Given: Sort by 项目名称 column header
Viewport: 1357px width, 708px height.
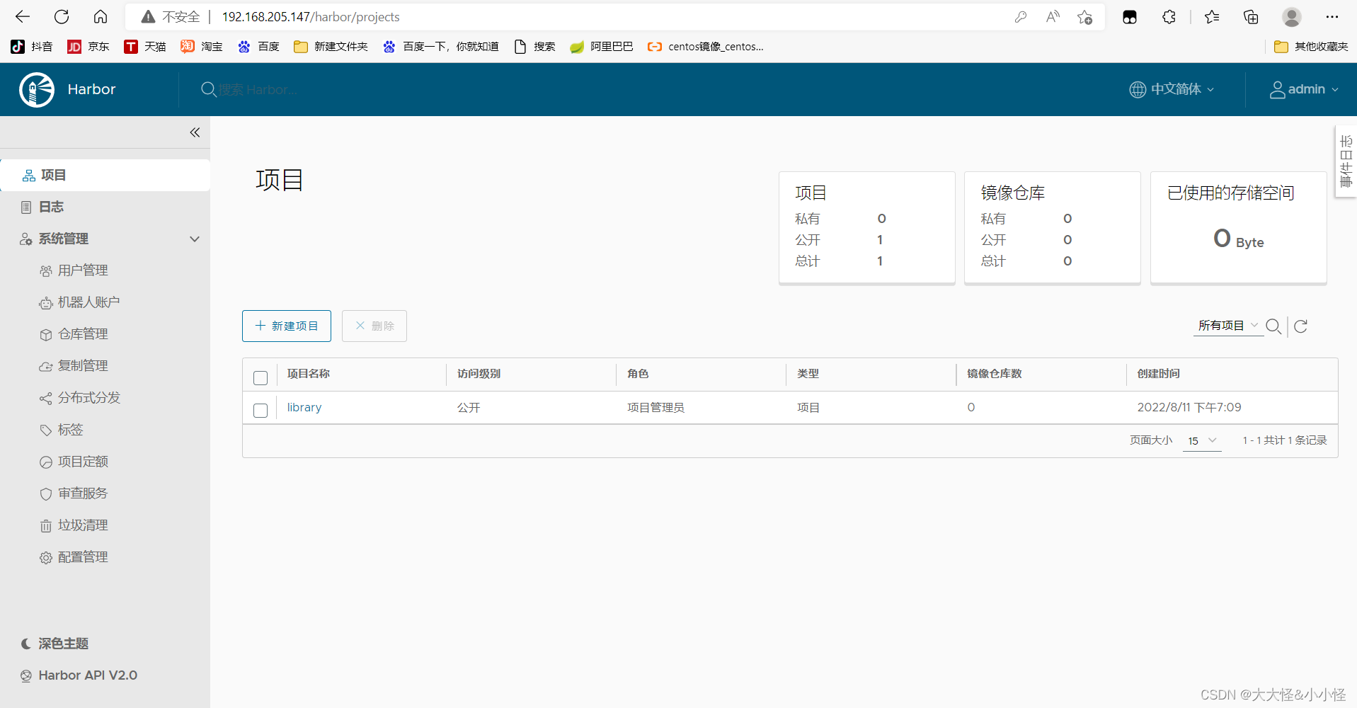Looking at the screenshot, I should 309,374.
